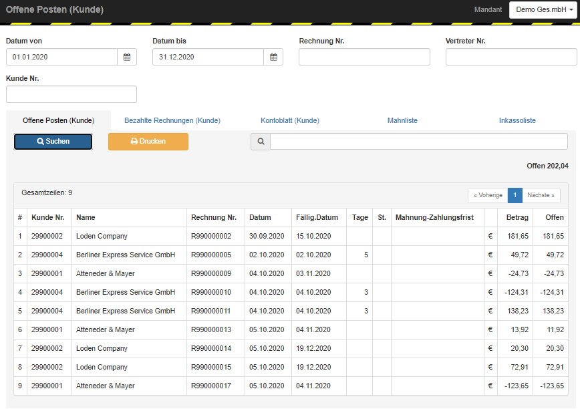The height and width of the screenshot is (409, 580).
Task: Click the due date 15.10.2020
Action: (313, 237)
